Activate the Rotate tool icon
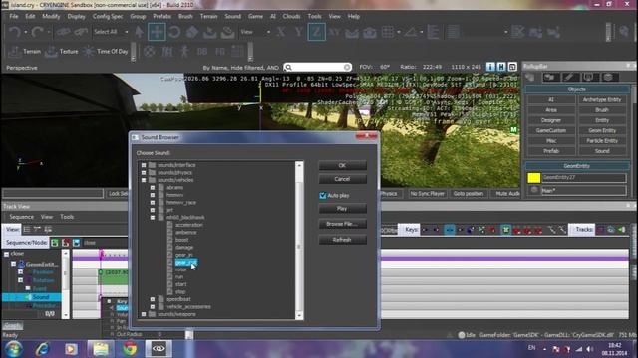The height and width of the screenshot is (358, 638). pos(174,32)
